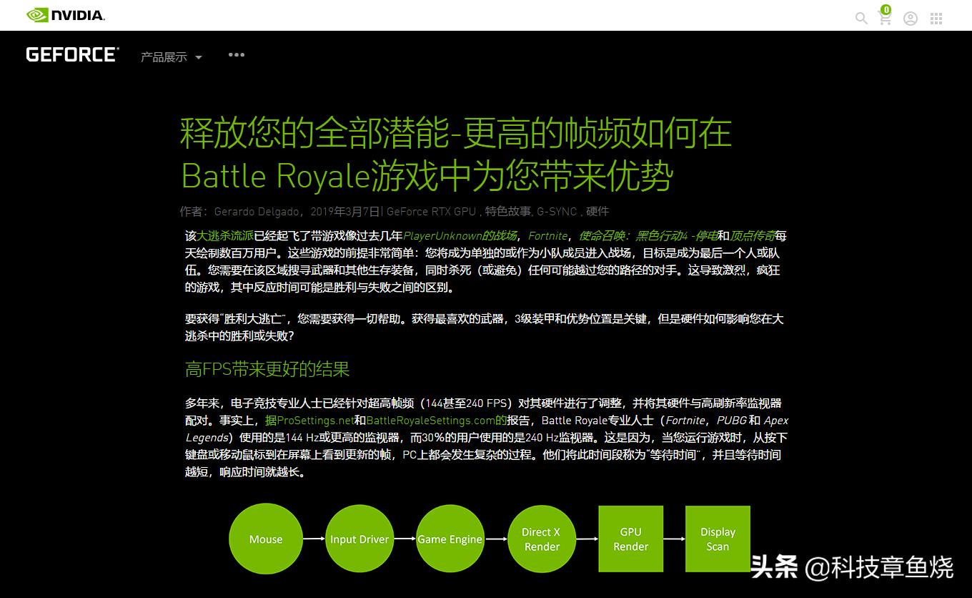Click the GeForce logo
This screenshot has height=598, width=972.
pyautogui.click(x=72, y=55)
